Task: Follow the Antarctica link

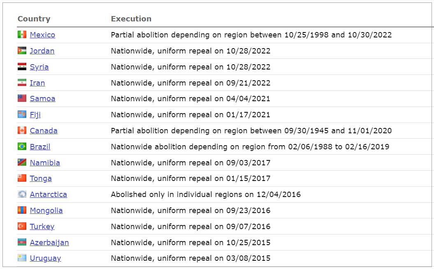Action: coord(48,195)
